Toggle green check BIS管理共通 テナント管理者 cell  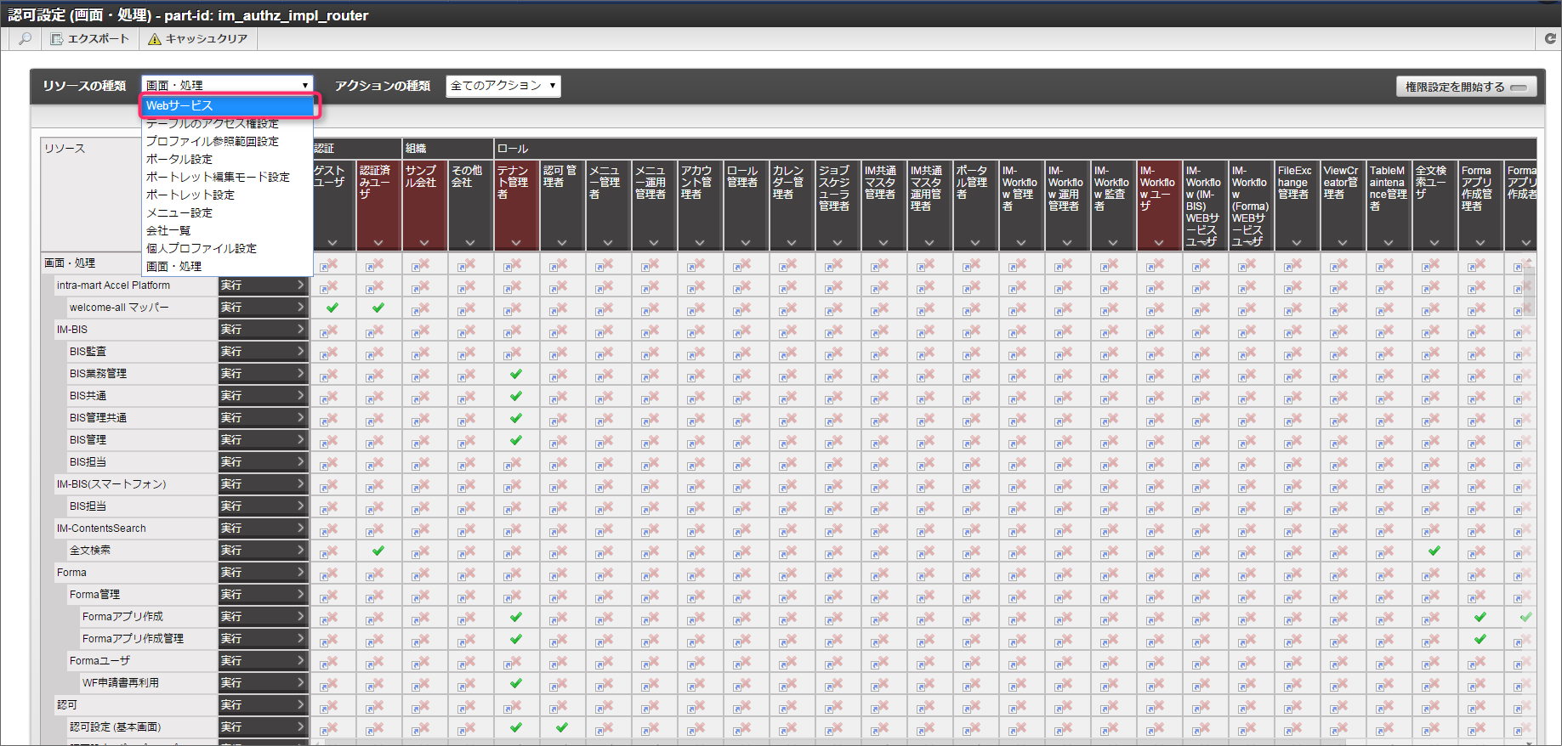click(x=516, y=418)
